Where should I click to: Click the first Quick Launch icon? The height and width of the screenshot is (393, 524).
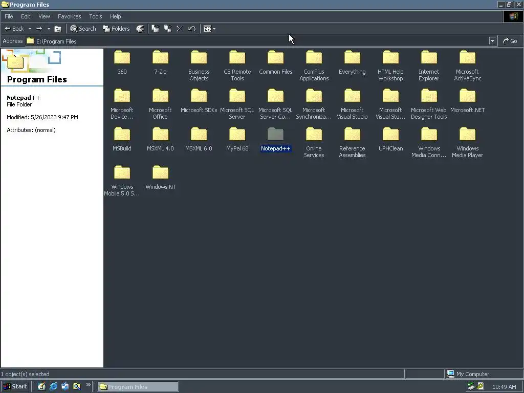tap(41, 387)
